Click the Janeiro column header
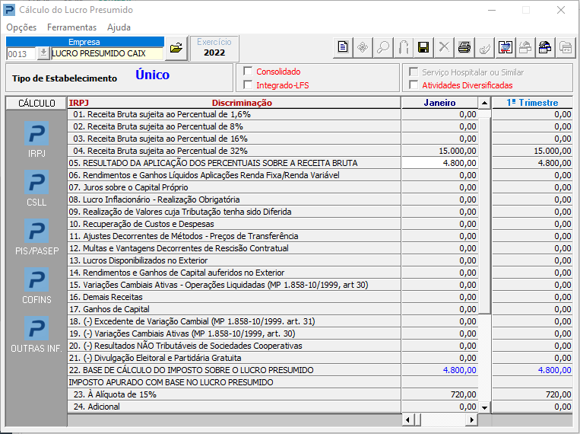580x434 pixels. 439,103
